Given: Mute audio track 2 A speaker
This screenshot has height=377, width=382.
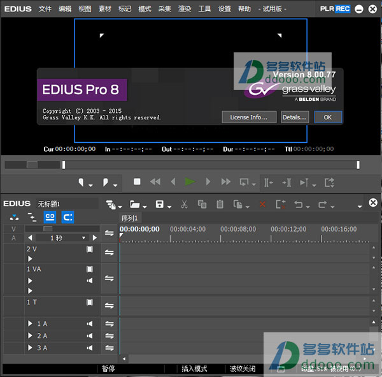Looking at the screenshot, I should pos(90,336).
